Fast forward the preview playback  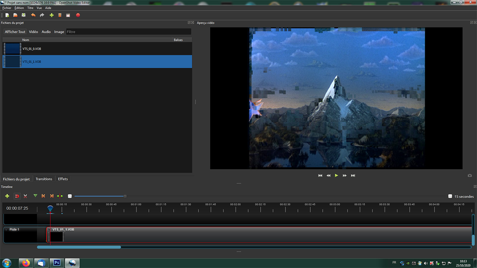345,175
